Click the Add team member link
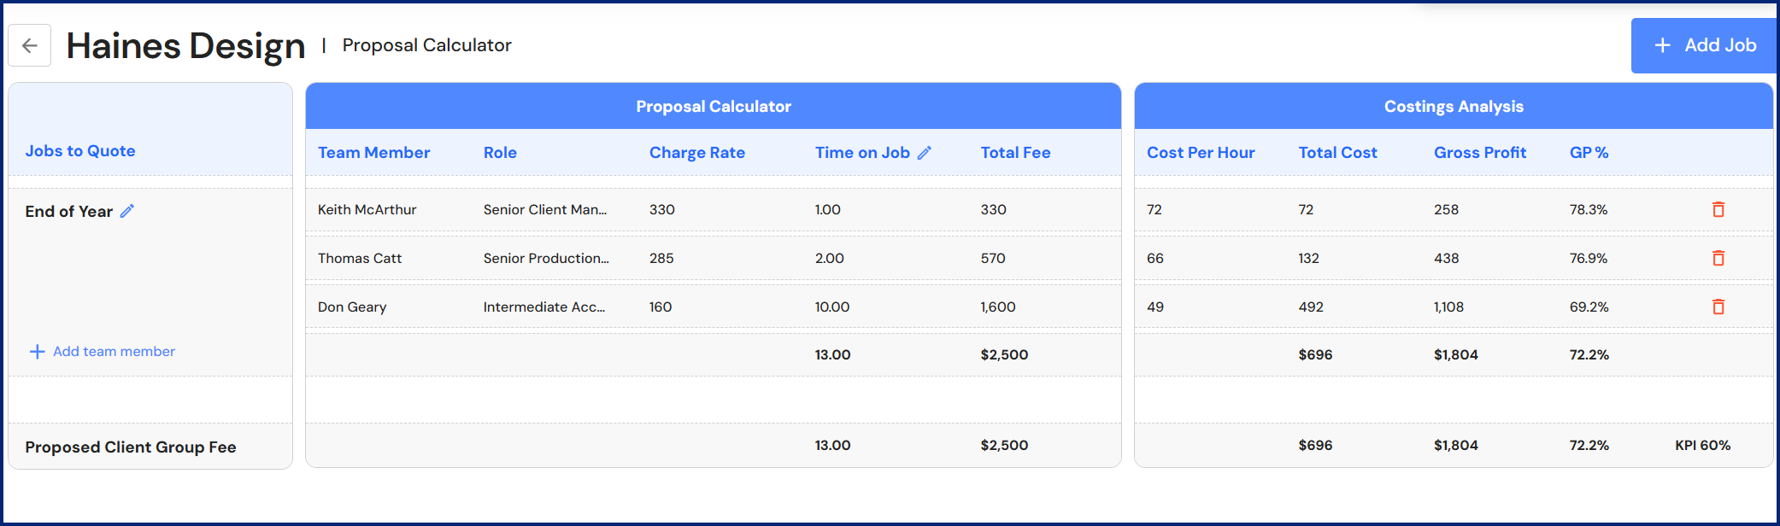1780x526 pixels. pyautogui.click(x=114, y=352)
